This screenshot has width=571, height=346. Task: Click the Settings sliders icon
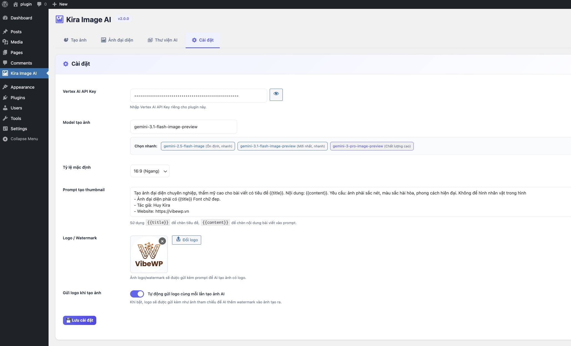point(5,129)
